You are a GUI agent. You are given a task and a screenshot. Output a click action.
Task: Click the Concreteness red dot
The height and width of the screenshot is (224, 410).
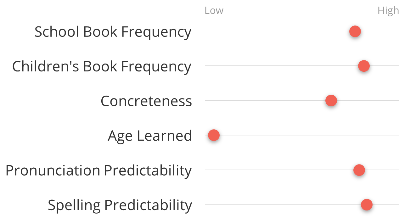coord(331,101)
